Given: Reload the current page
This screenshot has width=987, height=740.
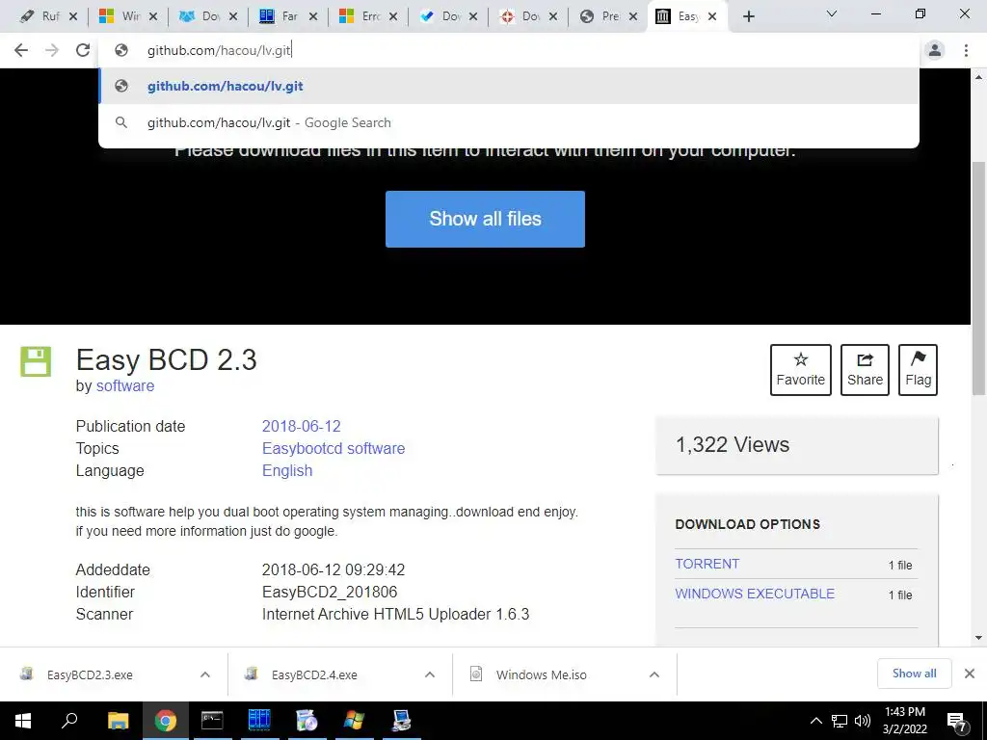Looking at the screenshot, I should pyautogui.click(x=83, y=50).
